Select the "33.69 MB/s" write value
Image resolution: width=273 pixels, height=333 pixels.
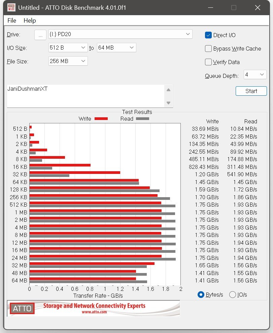[205, 129]
